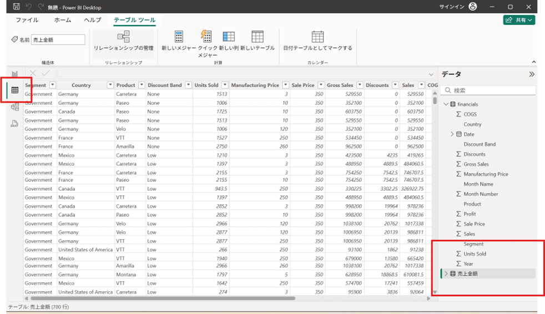The width and height of the screenshot is (545, 314).
Task: Switch to Table view sidebar icon
Action: click(x=14, y=90)
